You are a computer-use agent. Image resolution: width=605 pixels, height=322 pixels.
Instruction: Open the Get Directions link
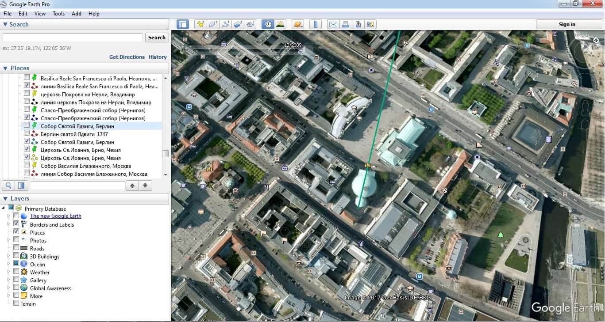pos(127,57)
